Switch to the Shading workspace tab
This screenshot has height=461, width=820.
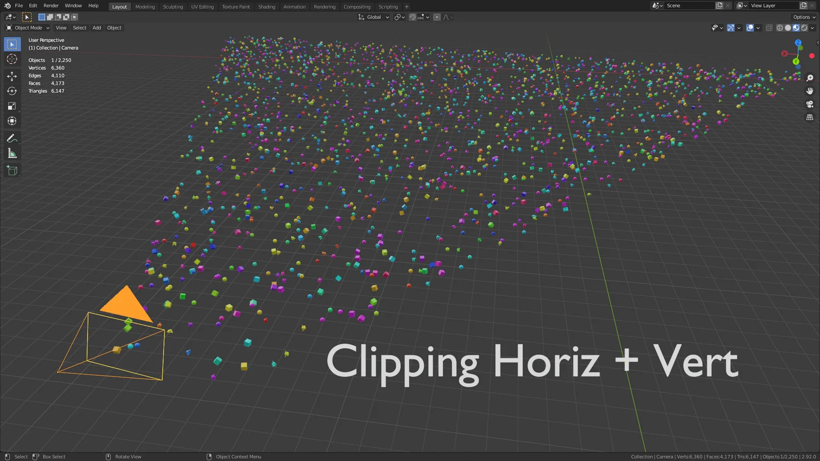pos(266,7)
